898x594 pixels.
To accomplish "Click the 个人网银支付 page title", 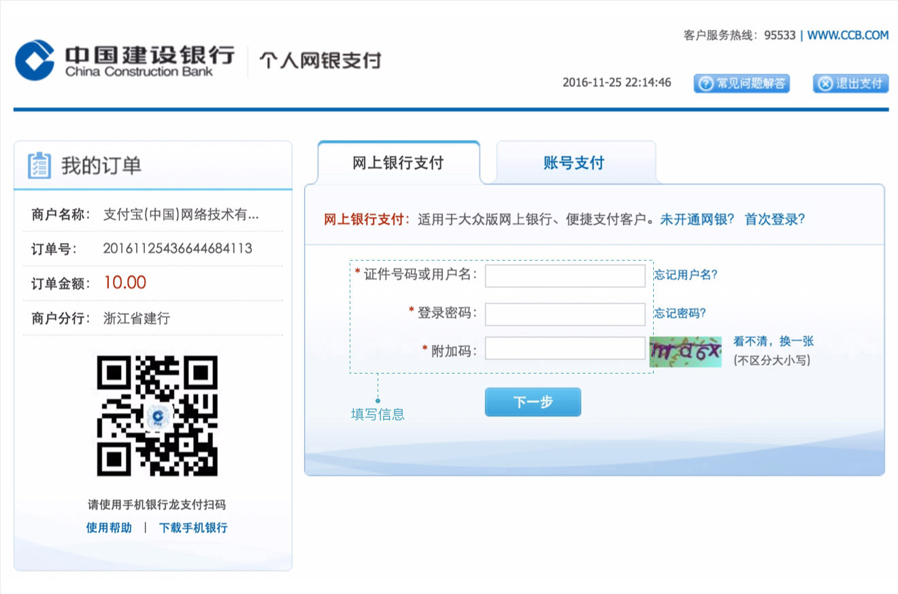I will point(320,61).
